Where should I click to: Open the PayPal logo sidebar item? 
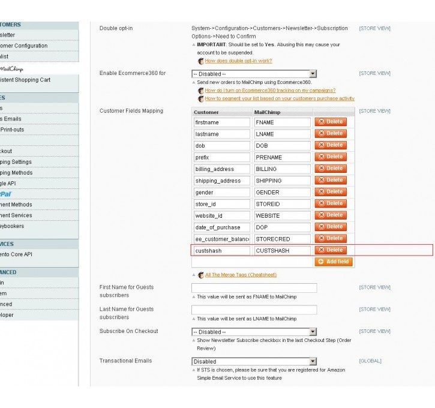click(6, 194)
